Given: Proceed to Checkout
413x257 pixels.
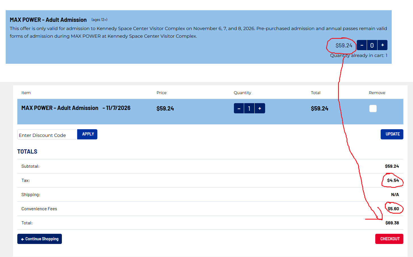Looking at the screenshot, I should (x=389, y=239).
